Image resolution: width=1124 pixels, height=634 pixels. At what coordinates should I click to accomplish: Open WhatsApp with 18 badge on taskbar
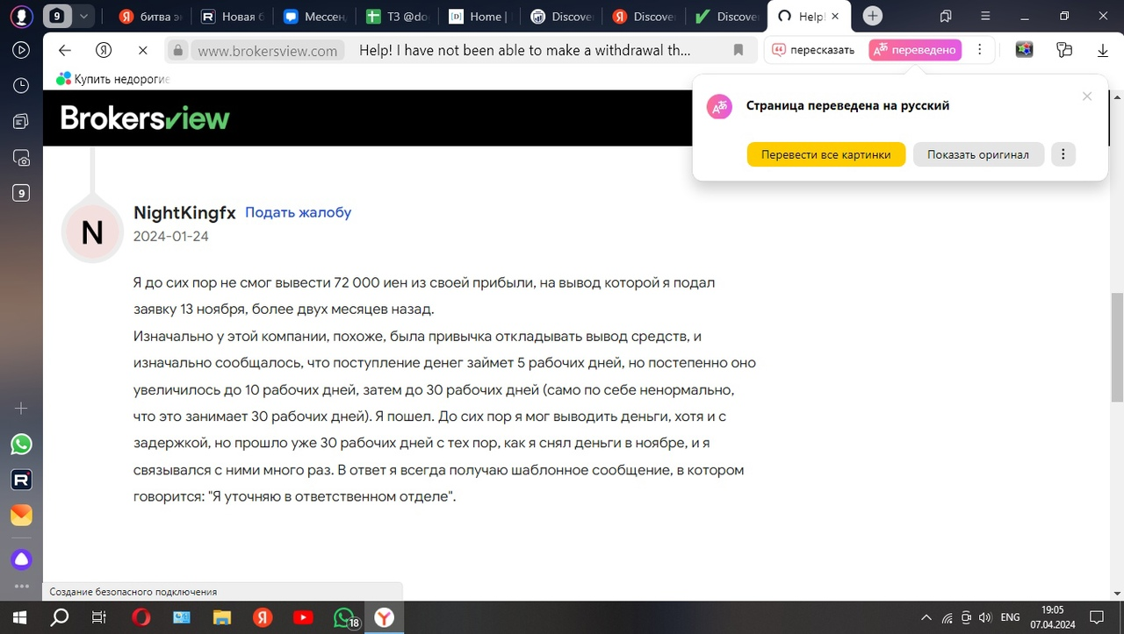(x=346, y=618)
